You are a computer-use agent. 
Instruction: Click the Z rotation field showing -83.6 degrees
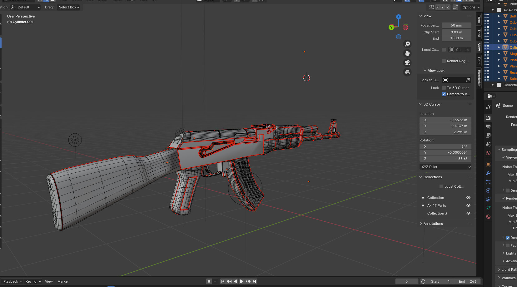[x=445, y=159]
